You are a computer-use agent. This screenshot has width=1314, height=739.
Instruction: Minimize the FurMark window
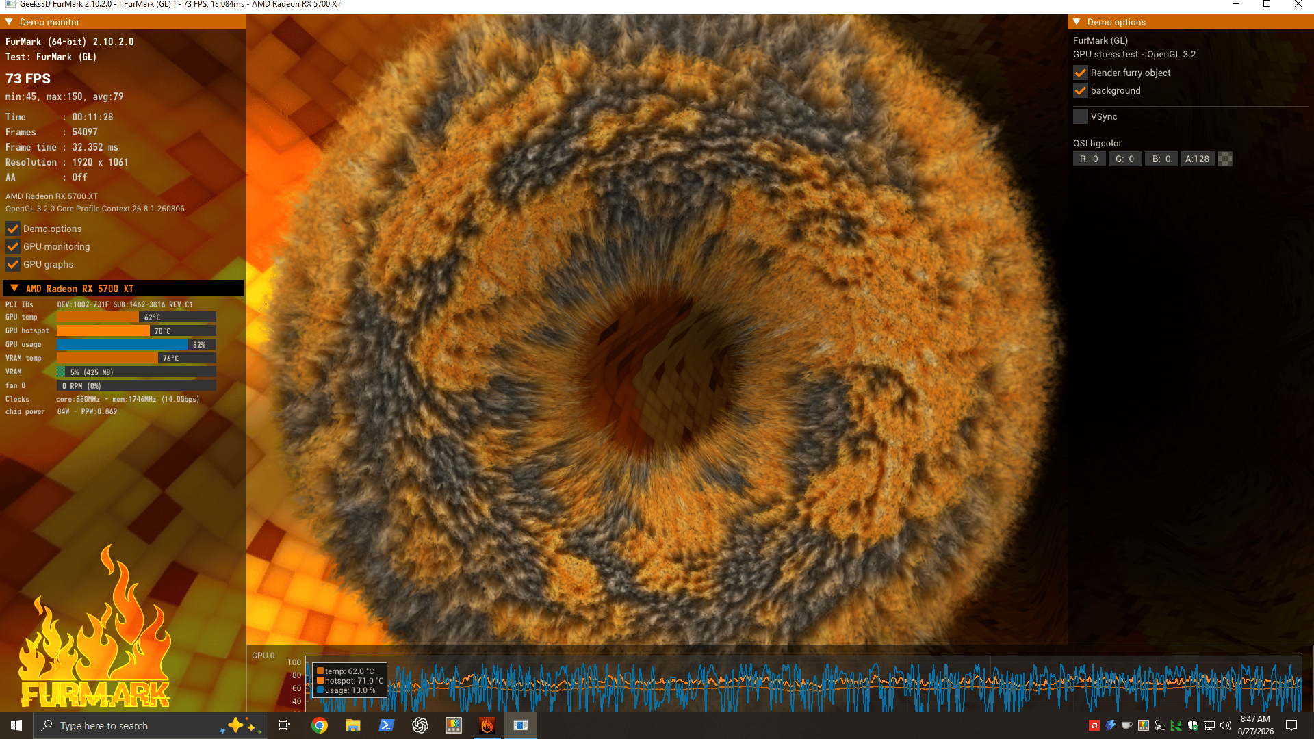[1236, 4]
